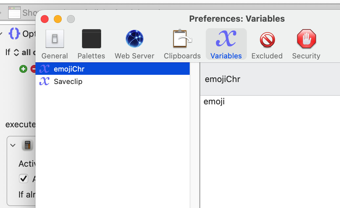Click the calculator action icon
Viewport: 340px width, 208px height.
tap(27, 145)
